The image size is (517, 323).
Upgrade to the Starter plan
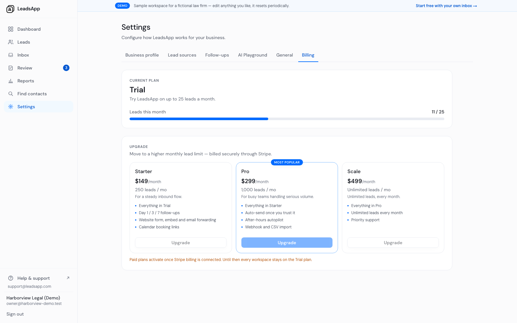[181, 243]
